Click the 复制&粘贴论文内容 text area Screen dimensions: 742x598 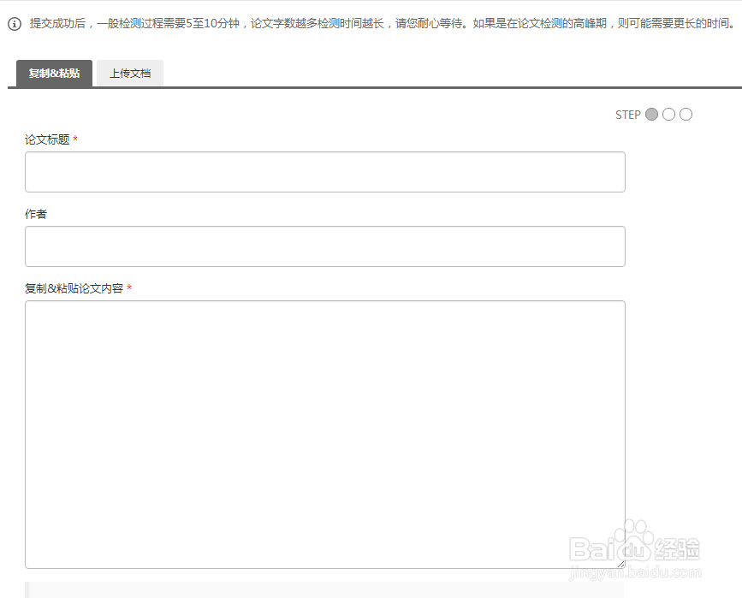click(325, 435)
